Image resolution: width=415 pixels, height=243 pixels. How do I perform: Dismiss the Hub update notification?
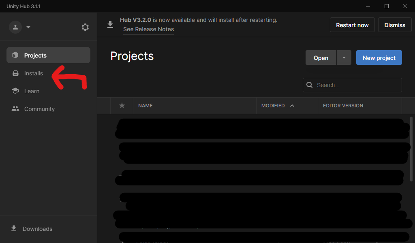(395, 25)
